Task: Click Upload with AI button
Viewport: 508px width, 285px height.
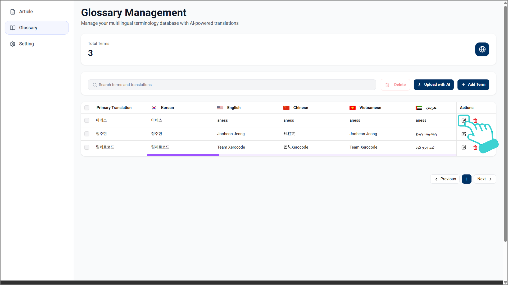Action: (433, 84)
